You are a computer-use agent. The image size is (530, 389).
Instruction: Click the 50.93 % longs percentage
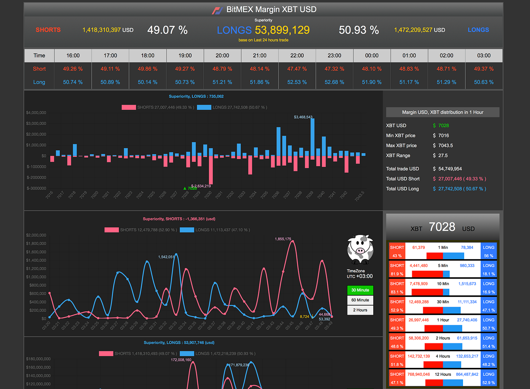359,30
